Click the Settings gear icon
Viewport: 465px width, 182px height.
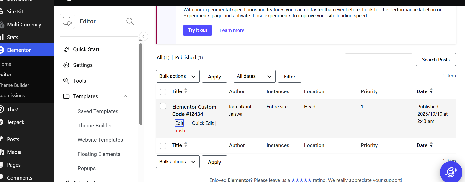click(x=66, y=65)
